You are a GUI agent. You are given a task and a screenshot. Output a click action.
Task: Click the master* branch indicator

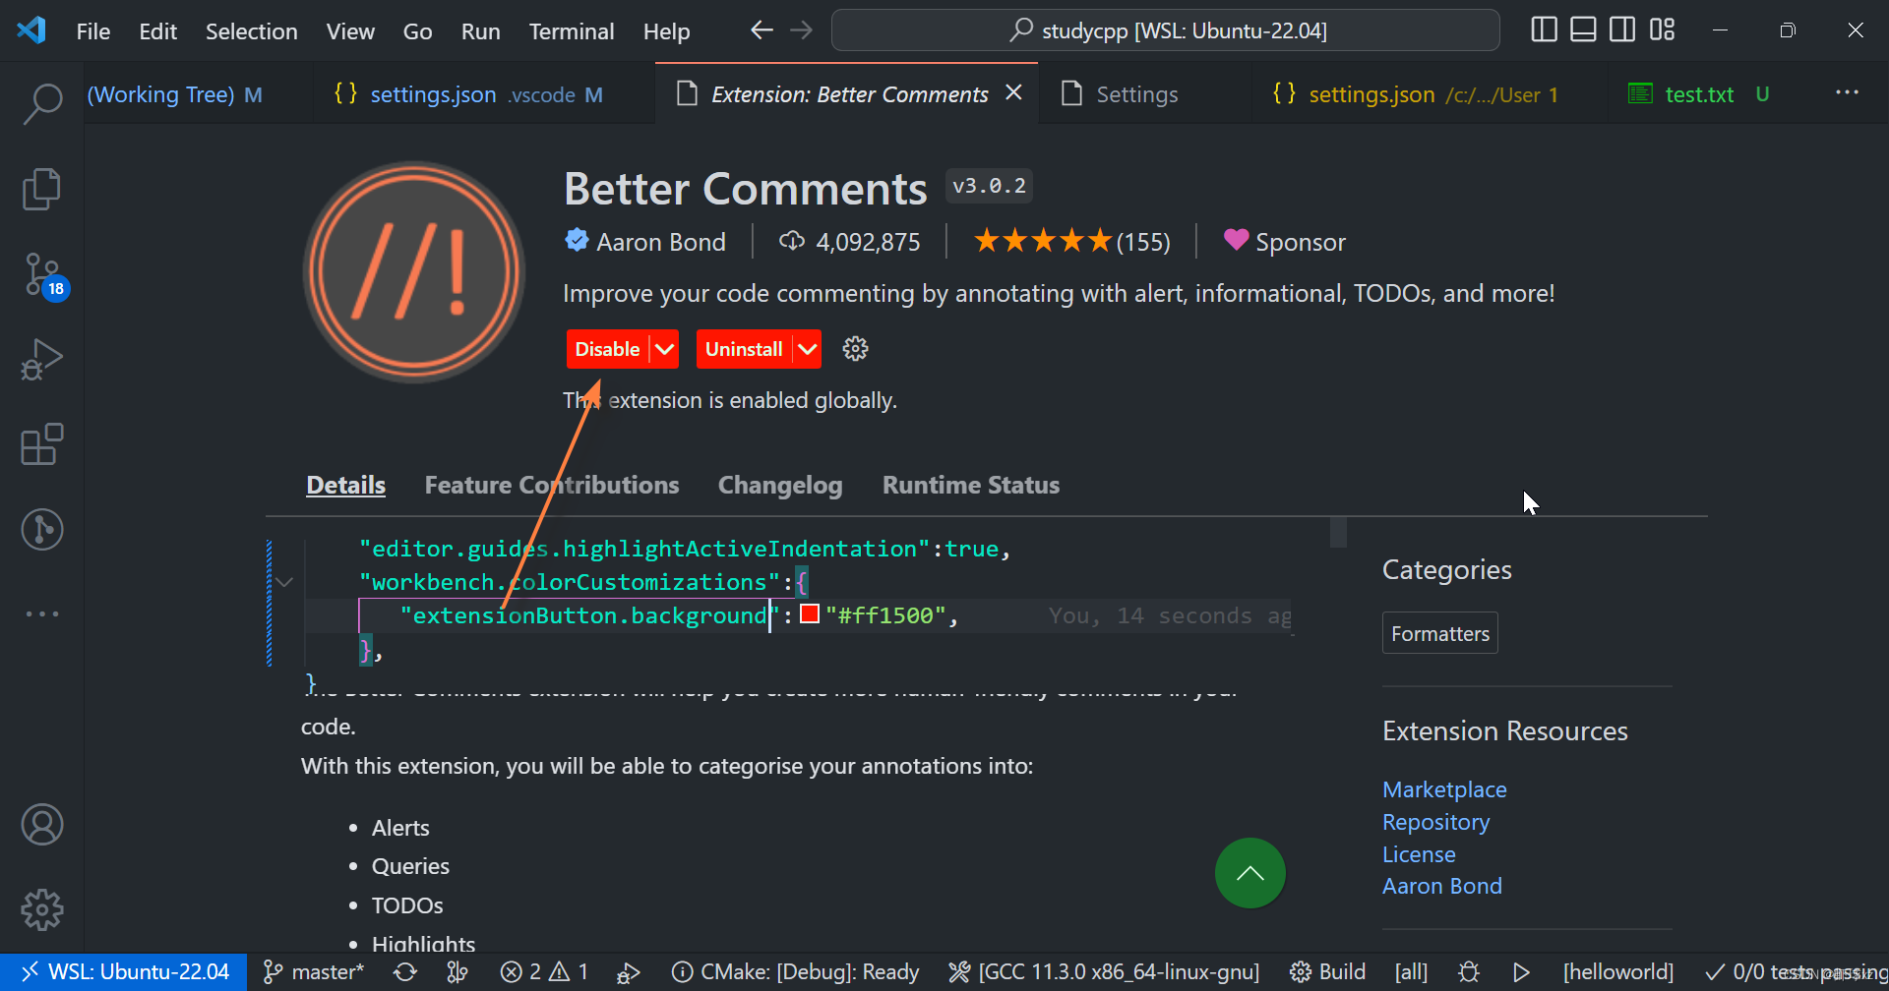coord(315,972)
